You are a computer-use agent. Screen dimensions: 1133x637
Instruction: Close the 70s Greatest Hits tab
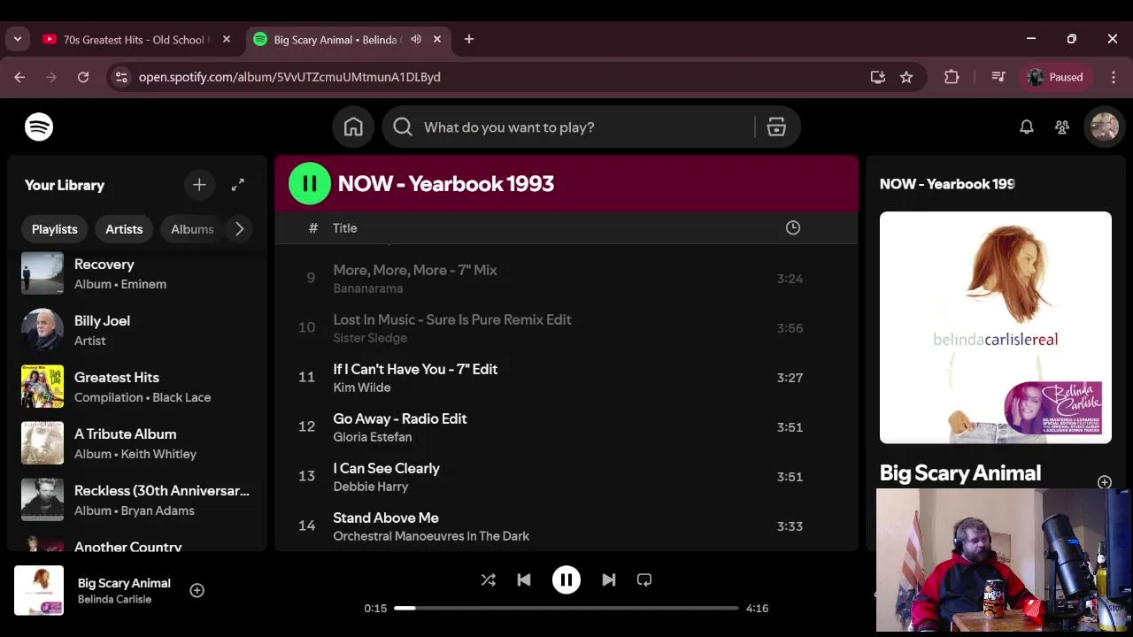tap(227, 40)
